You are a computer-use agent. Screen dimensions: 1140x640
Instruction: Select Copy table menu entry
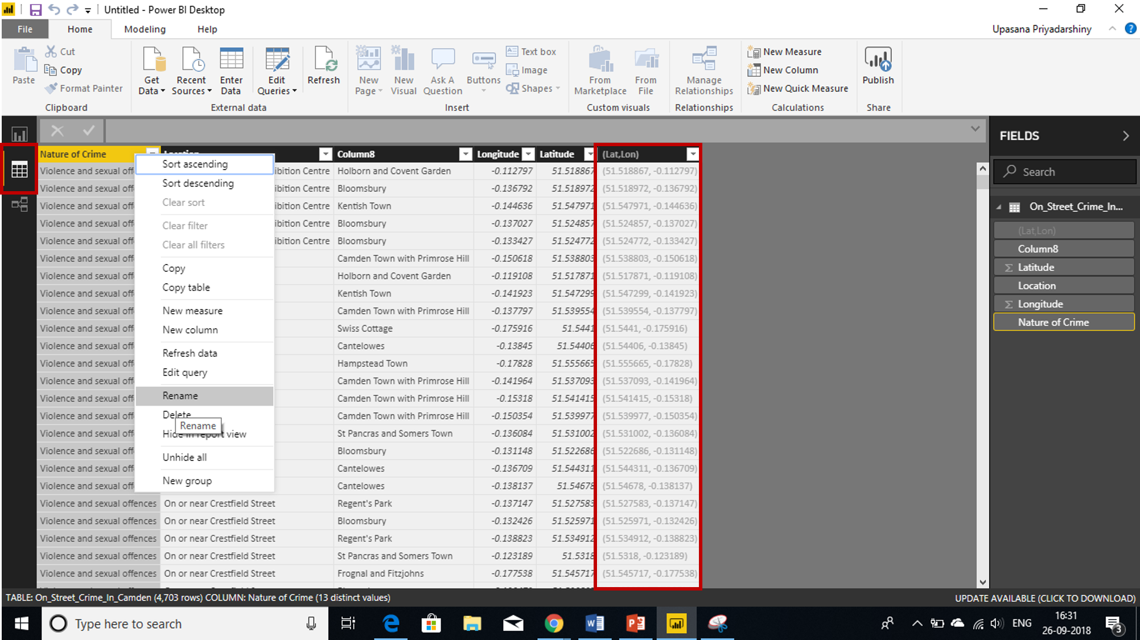pos(204,287)
